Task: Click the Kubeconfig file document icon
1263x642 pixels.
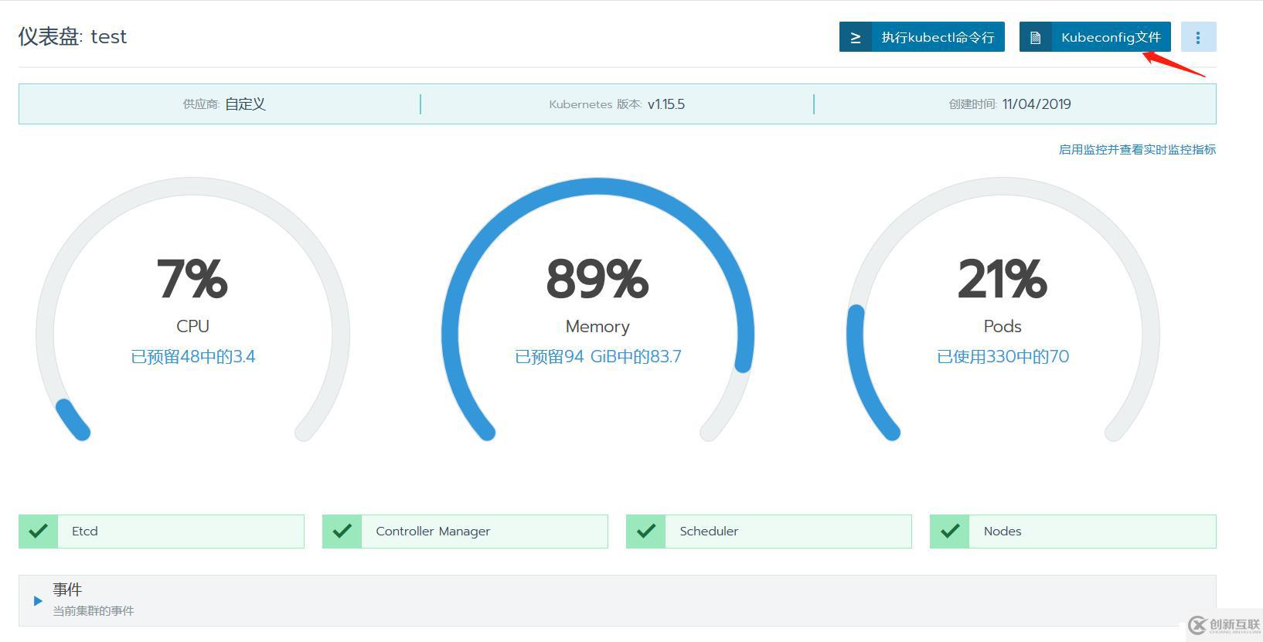Action: [1036, 37]
